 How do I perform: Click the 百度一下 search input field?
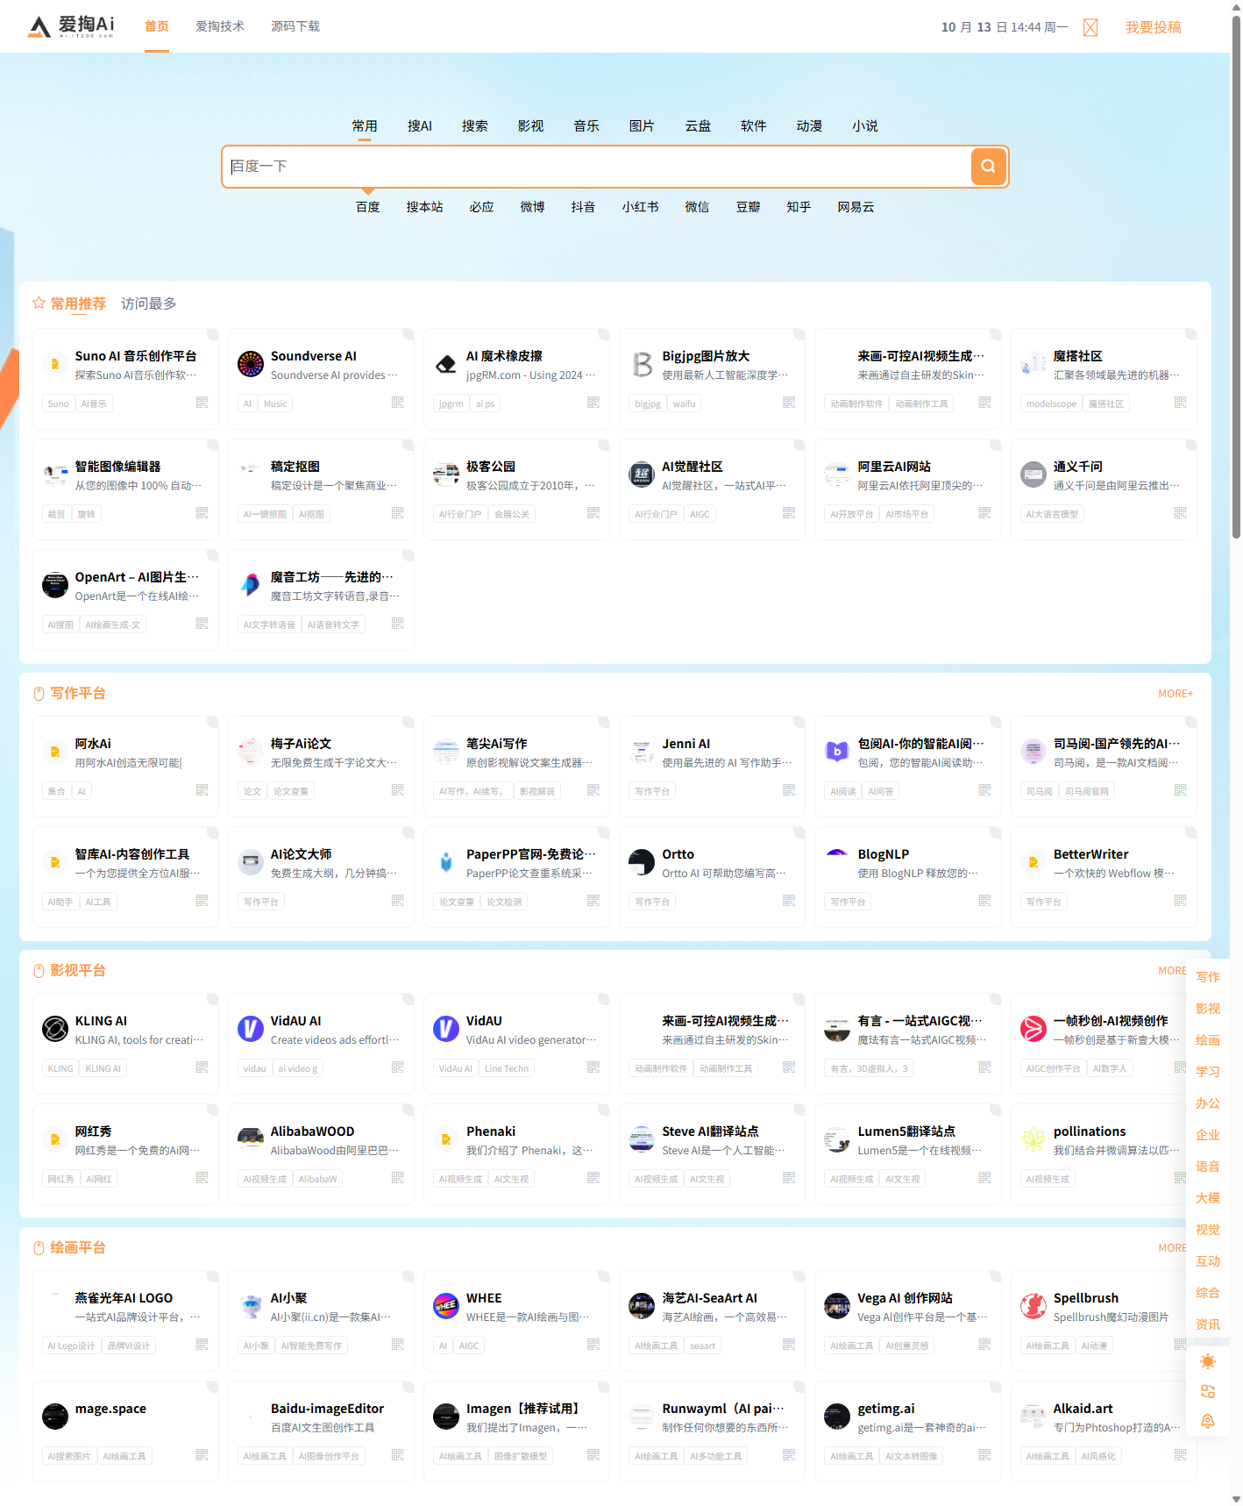point(596,167)
